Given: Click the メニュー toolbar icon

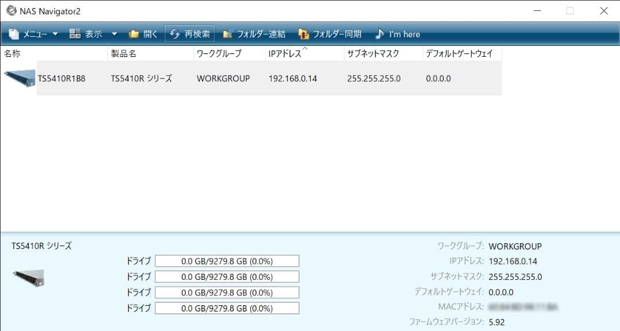Looking at the screenshot, I should pyautogui.click(x=13, y=34).
